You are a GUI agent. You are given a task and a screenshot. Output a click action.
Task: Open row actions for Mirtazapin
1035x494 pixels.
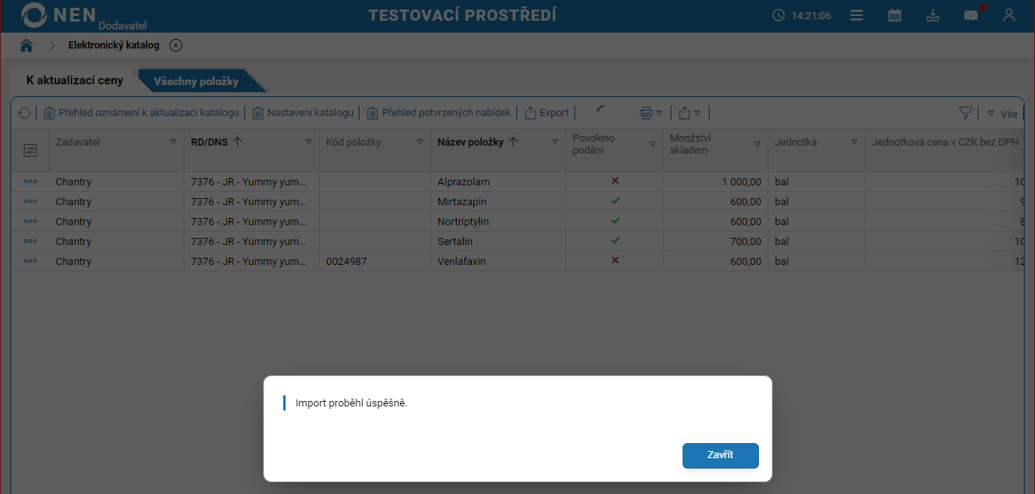point(30,201)
